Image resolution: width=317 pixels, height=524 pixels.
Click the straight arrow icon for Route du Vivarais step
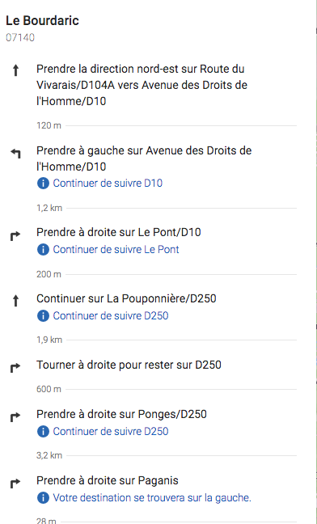point(15,70)
